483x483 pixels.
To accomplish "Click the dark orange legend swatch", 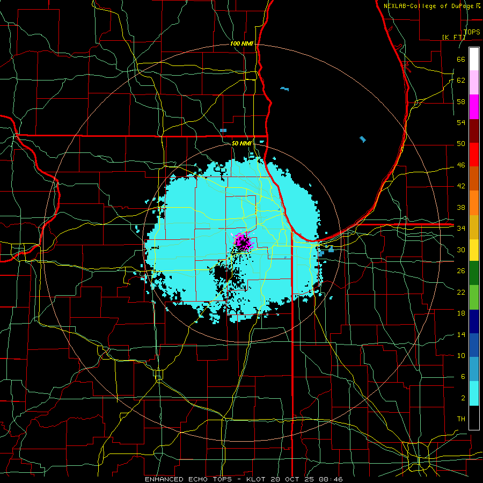I will click(x=474, y=178).
